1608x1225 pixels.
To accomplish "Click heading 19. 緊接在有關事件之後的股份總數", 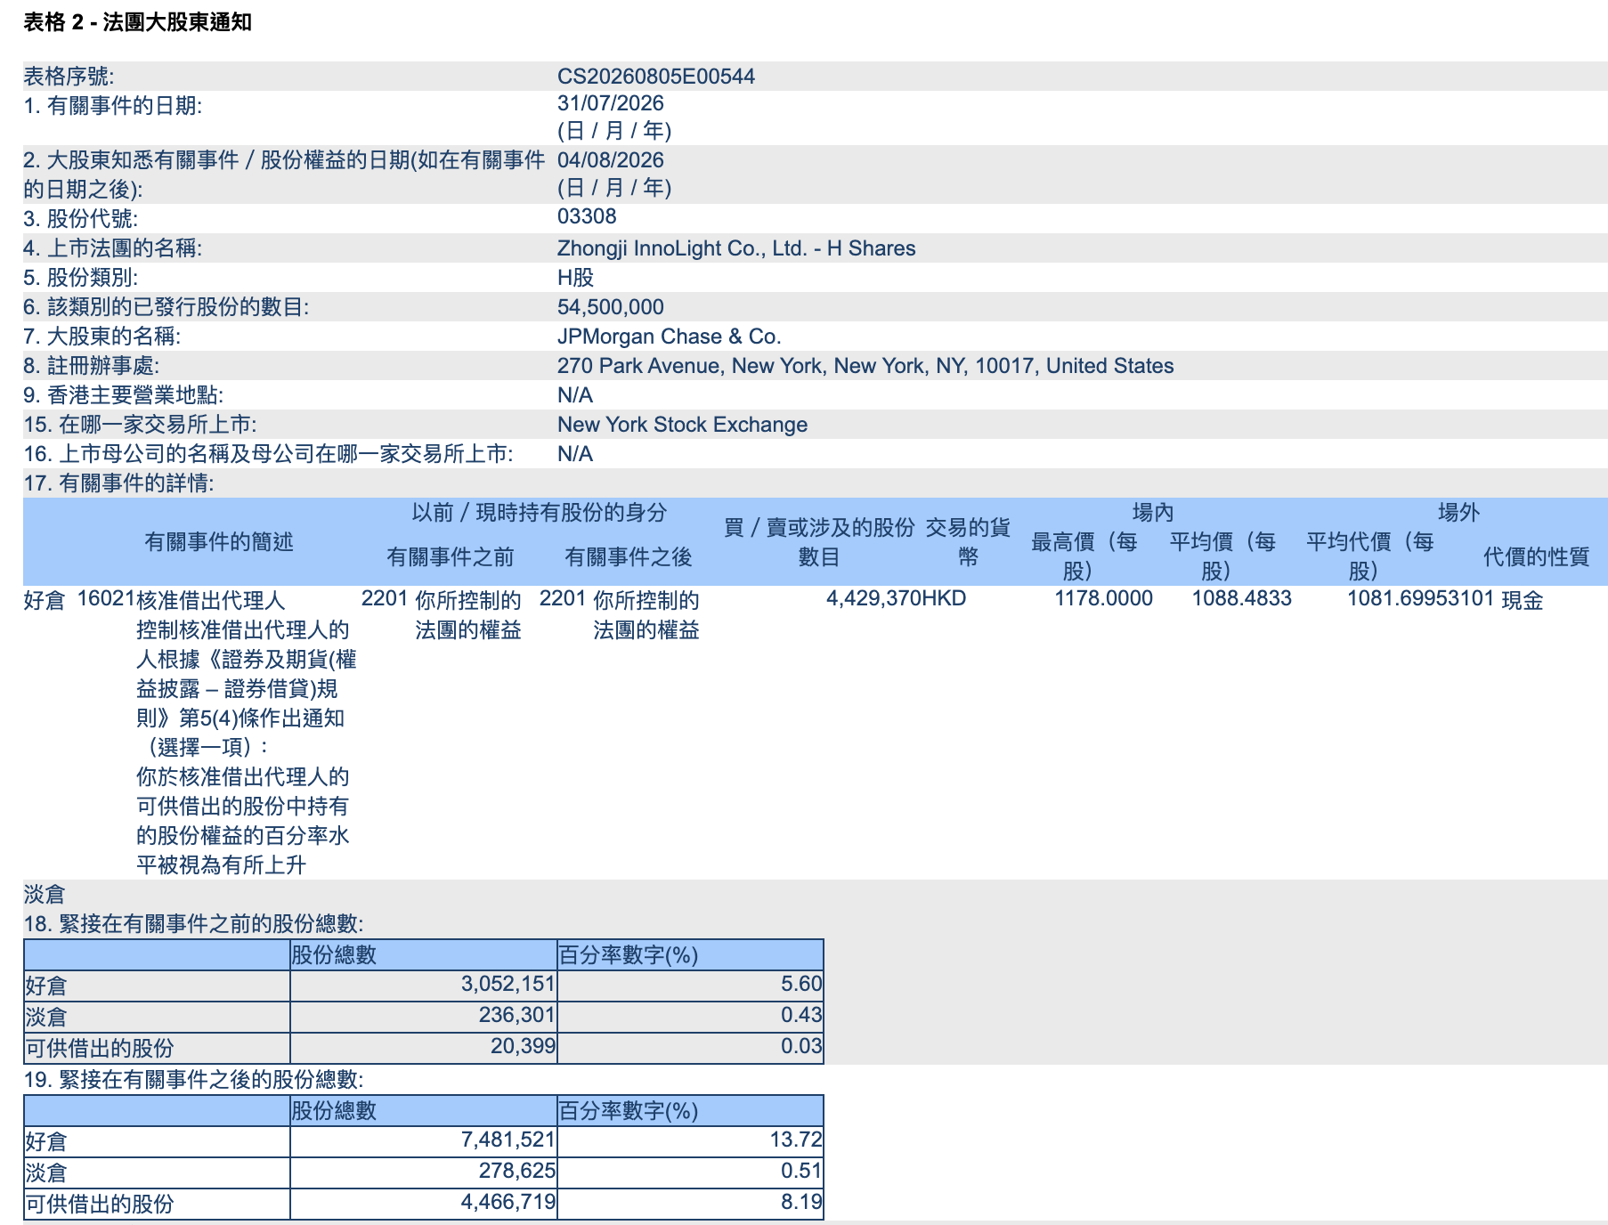I will click(193, 1080).
